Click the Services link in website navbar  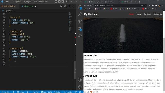click(147, 14)
